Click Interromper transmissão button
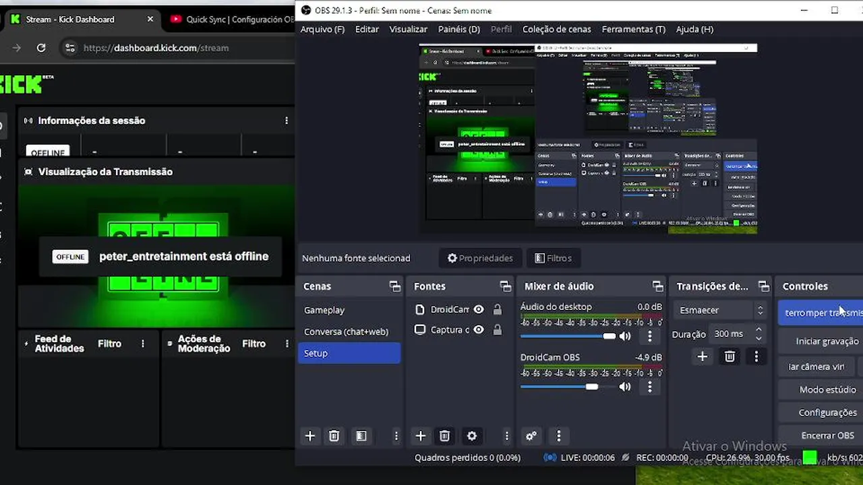The image size is (863, 485). coord(821,313)
